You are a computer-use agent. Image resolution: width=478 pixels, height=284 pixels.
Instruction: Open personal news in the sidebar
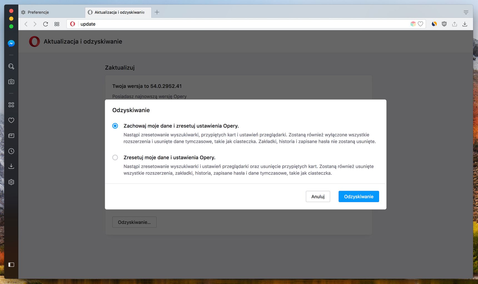[x=11, y=136]
